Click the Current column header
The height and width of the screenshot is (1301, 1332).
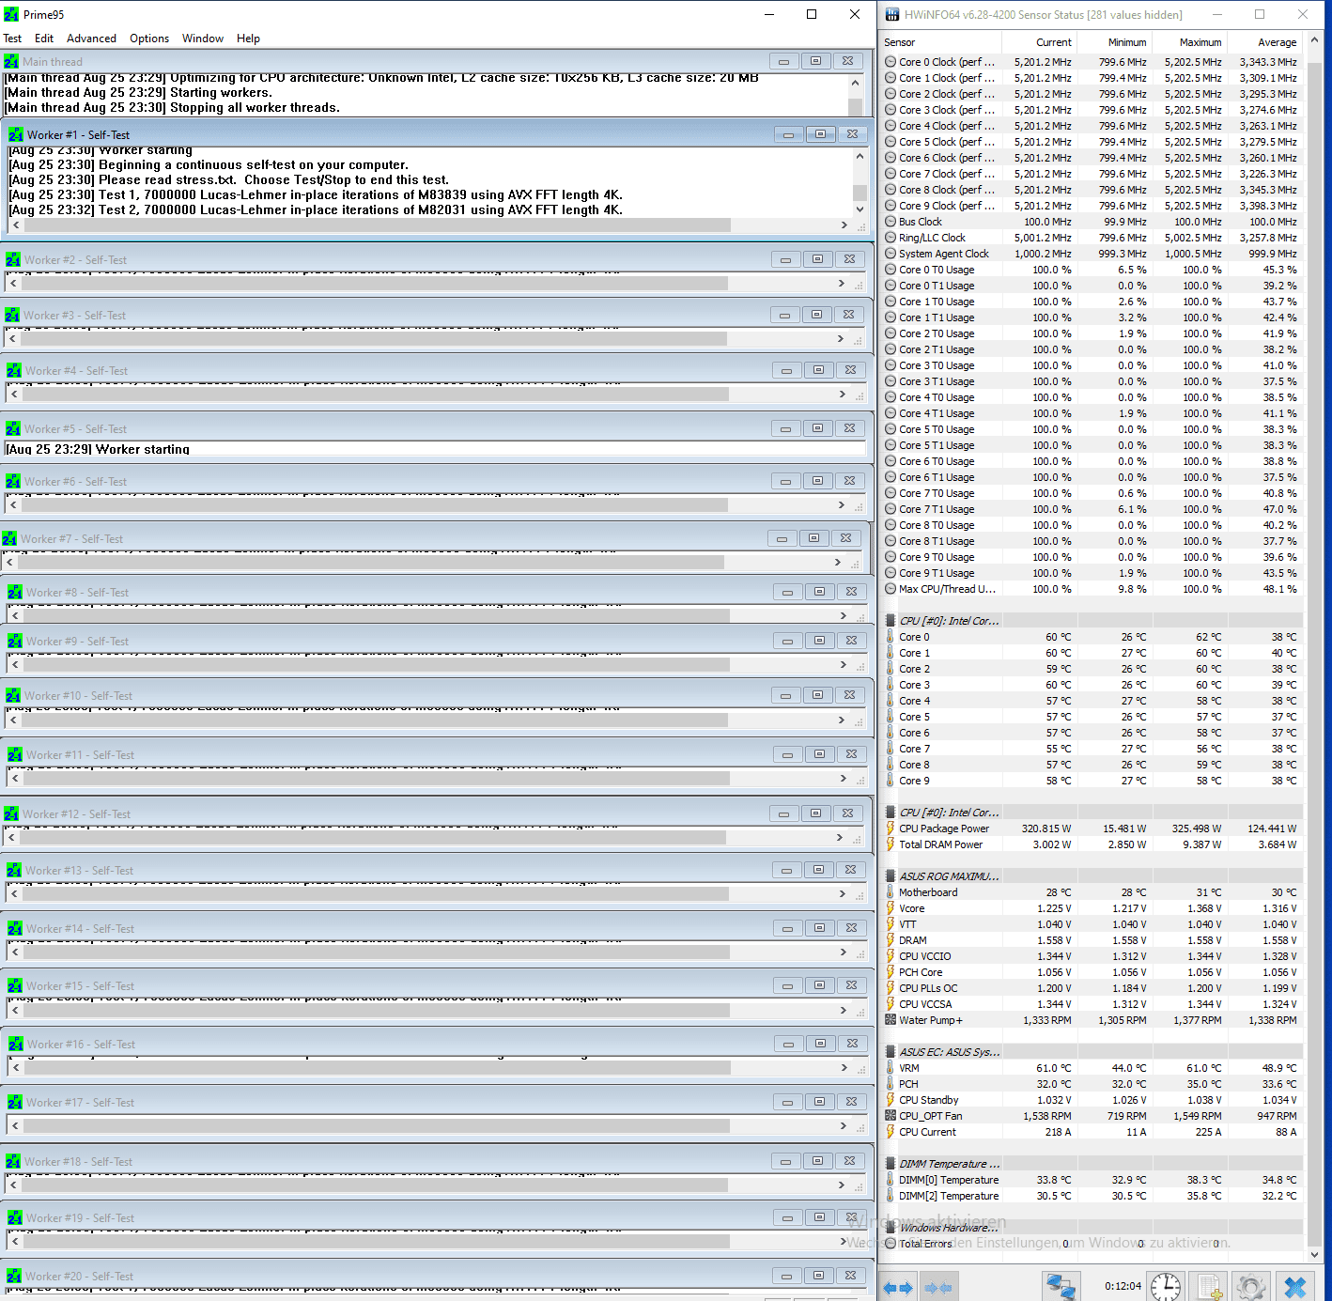[x=1039, y=42]
